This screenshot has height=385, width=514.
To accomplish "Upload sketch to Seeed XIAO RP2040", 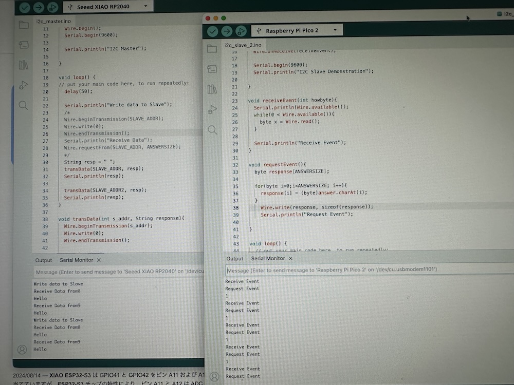I will 39,7.
